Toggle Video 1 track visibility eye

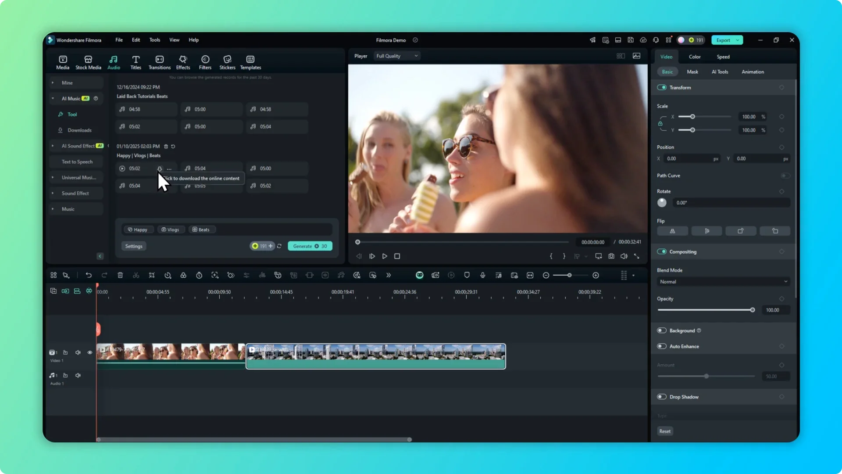click(x=90, y=352)
